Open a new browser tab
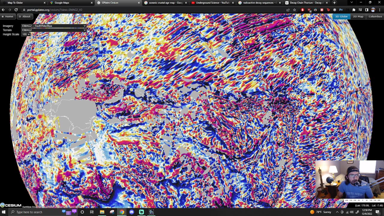Image resolution: width=384 pixels, height=216 pixels. 334,3
